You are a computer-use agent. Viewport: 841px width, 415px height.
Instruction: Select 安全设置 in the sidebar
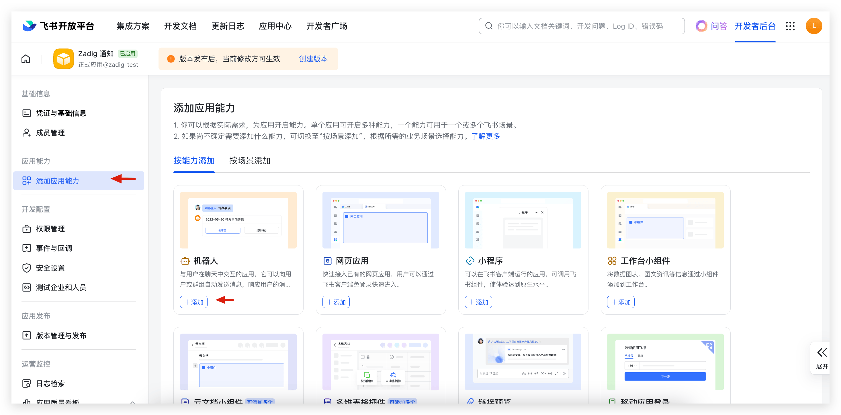(50, 268)
